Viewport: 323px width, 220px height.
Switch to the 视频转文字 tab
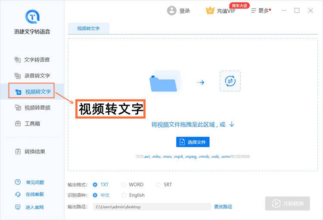tap(88, 28)
